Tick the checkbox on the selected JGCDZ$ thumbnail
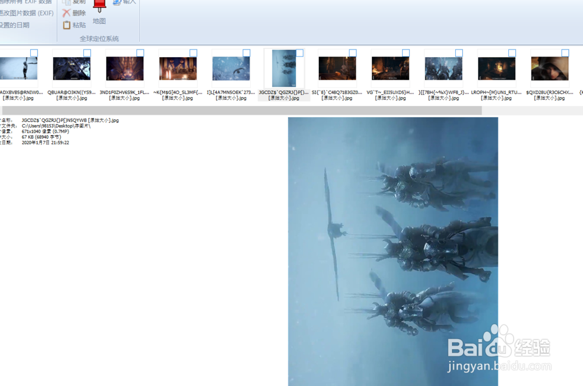 [300, 53]
